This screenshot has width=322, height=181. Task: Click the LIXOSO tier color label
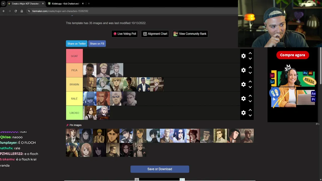[74, 113]
